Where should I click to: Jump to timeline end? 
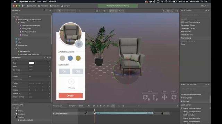108,106
